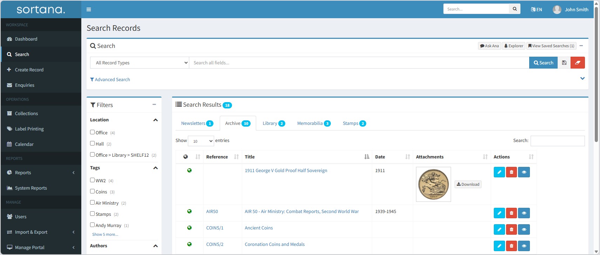Viewport: 600px width, 255px height.
Task: Click the green globe status of AIR50 row
Action: 190,211
